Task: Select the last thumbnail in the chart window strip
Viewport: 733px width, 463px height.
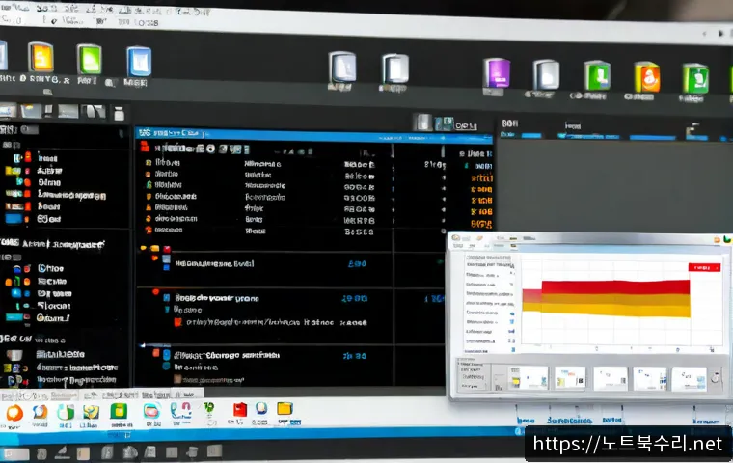Action: point(690,379)
